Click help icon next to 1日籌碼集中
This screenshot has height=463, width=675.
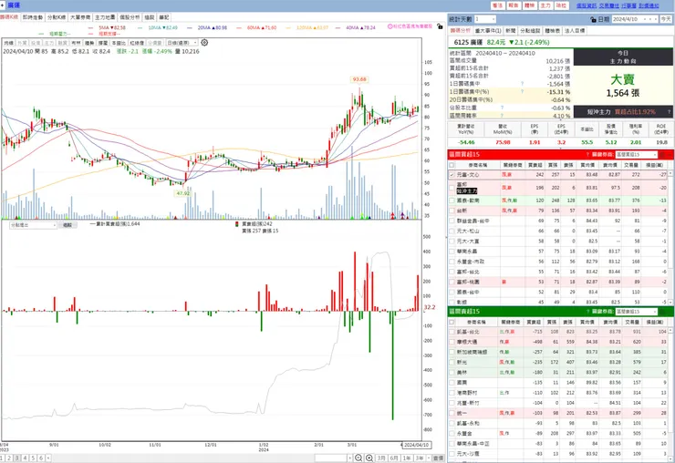[522, 84]
